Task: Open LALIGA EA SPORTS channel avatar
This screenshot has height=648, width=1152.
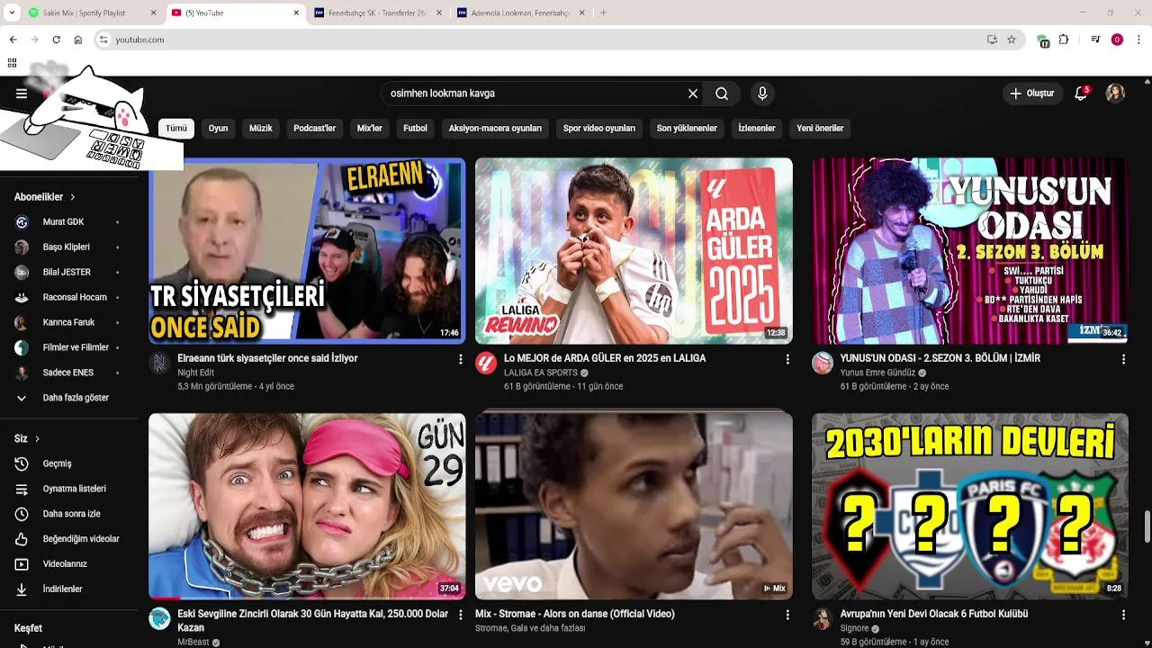Action: (x=486, y=364)
